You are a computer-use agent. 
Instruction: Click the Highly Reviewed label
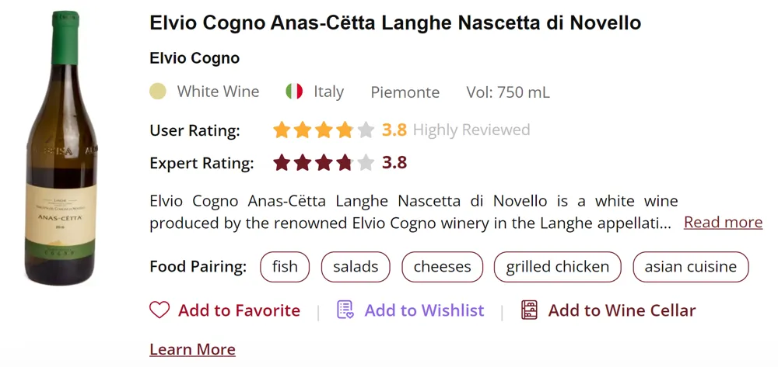(x=471, y=130)
